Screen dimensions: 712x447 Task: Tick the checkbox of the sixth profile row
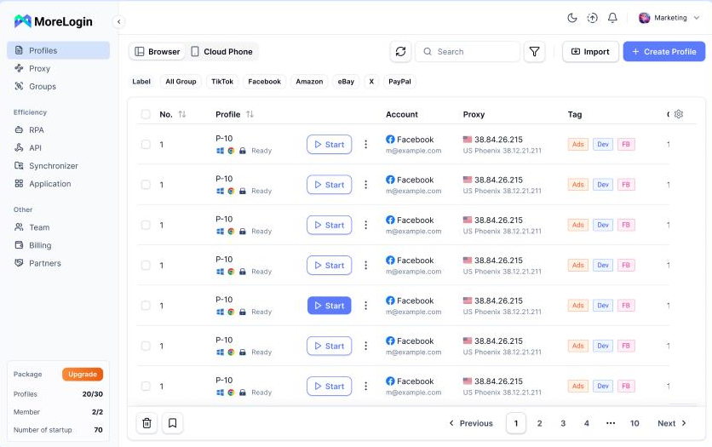(146, 346)
